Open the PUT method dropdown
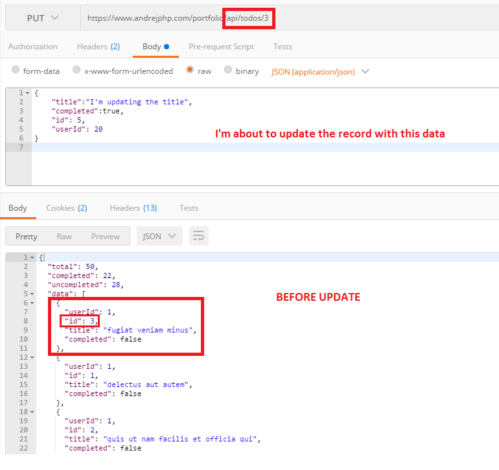 [x=43, y=18]
